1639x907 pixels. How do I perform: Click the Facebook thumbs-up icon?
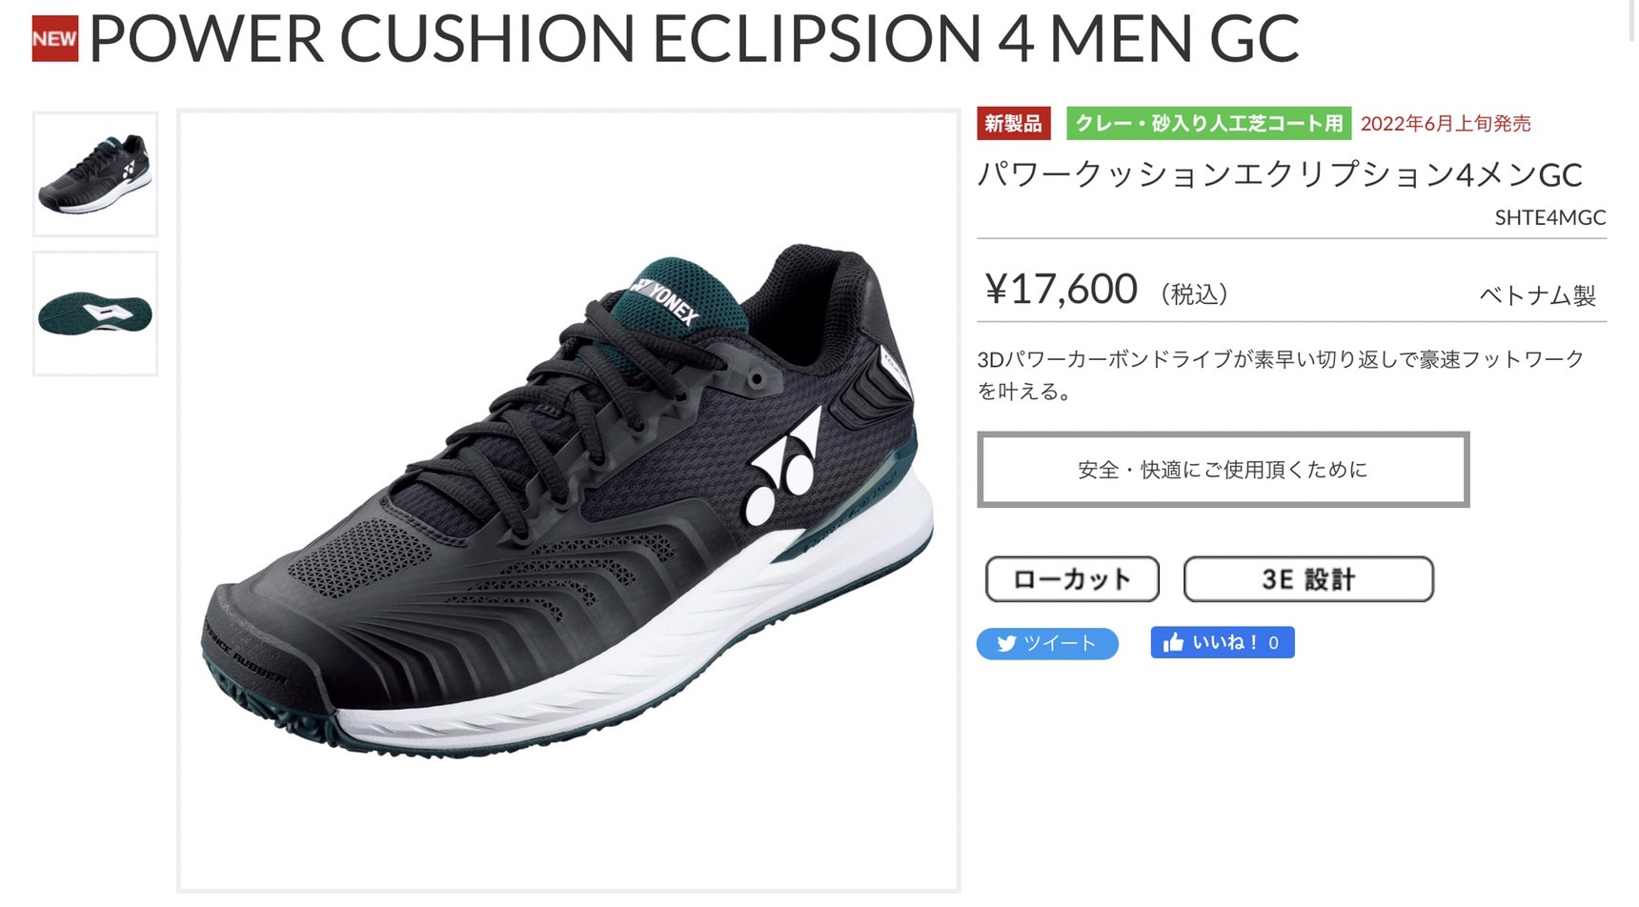click(1173, 642)
